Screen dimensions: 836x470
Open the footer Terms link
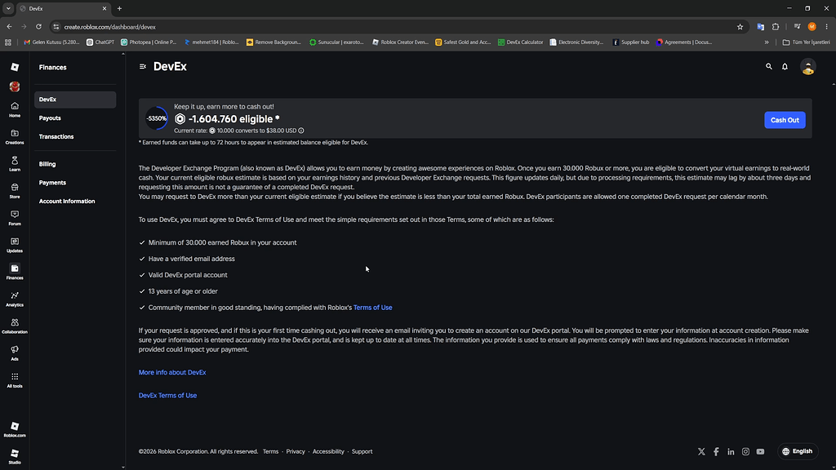click(270, 451)
